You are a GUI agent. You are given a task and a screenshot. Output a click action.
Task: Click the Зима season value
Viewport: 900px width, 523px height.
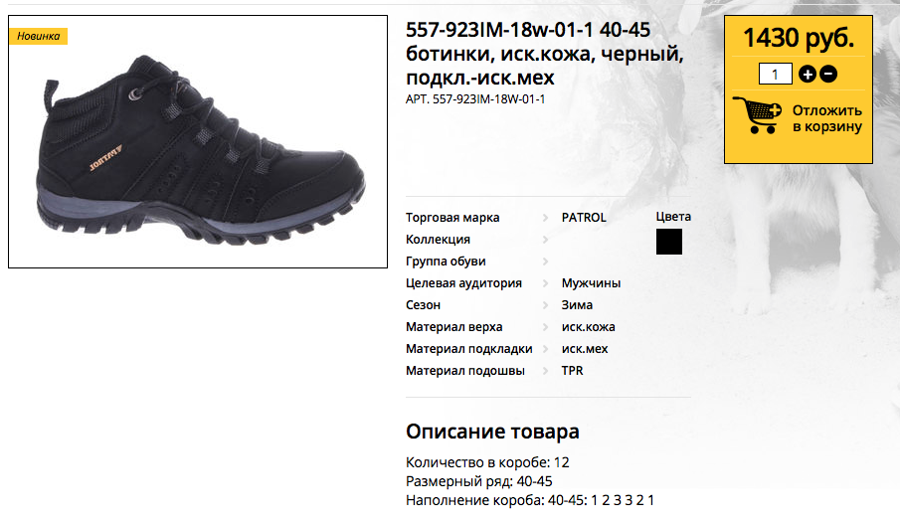(x=577, y=305)
